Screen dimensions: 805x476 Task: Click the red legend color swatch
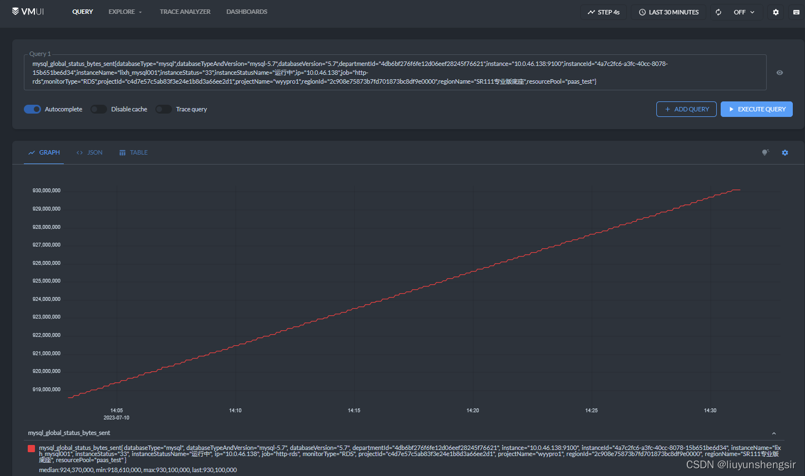pos(31,448)
